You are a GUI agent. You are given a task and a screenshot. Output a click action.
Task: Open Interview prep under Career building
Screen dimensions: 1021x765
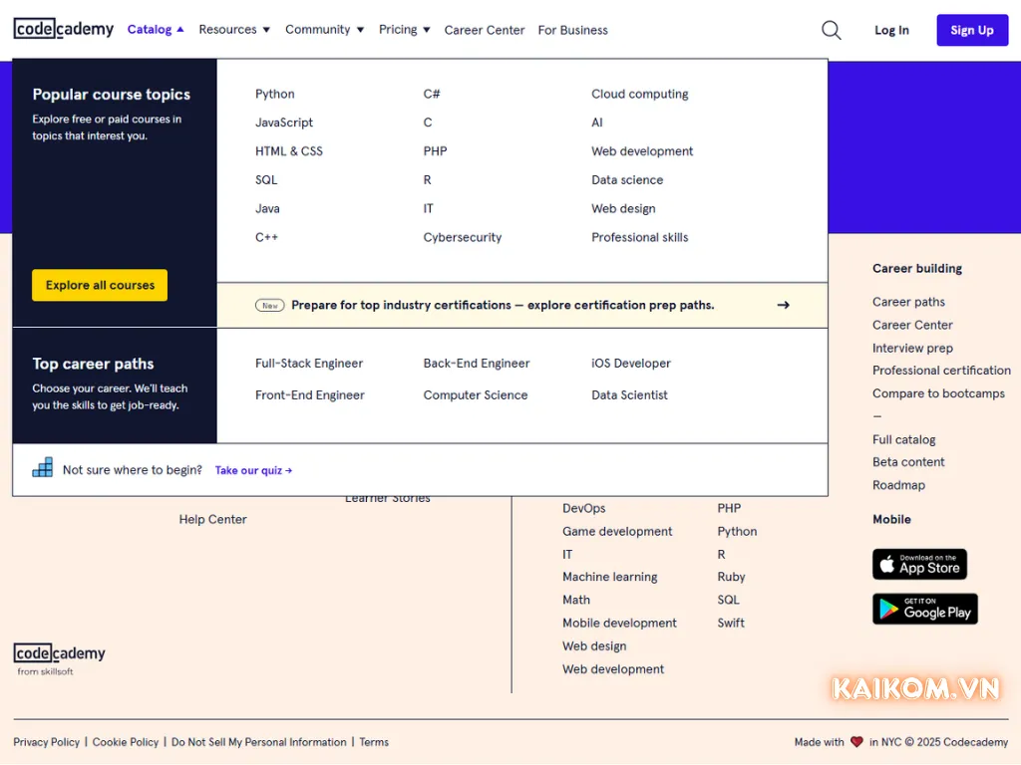coord(912,348)
